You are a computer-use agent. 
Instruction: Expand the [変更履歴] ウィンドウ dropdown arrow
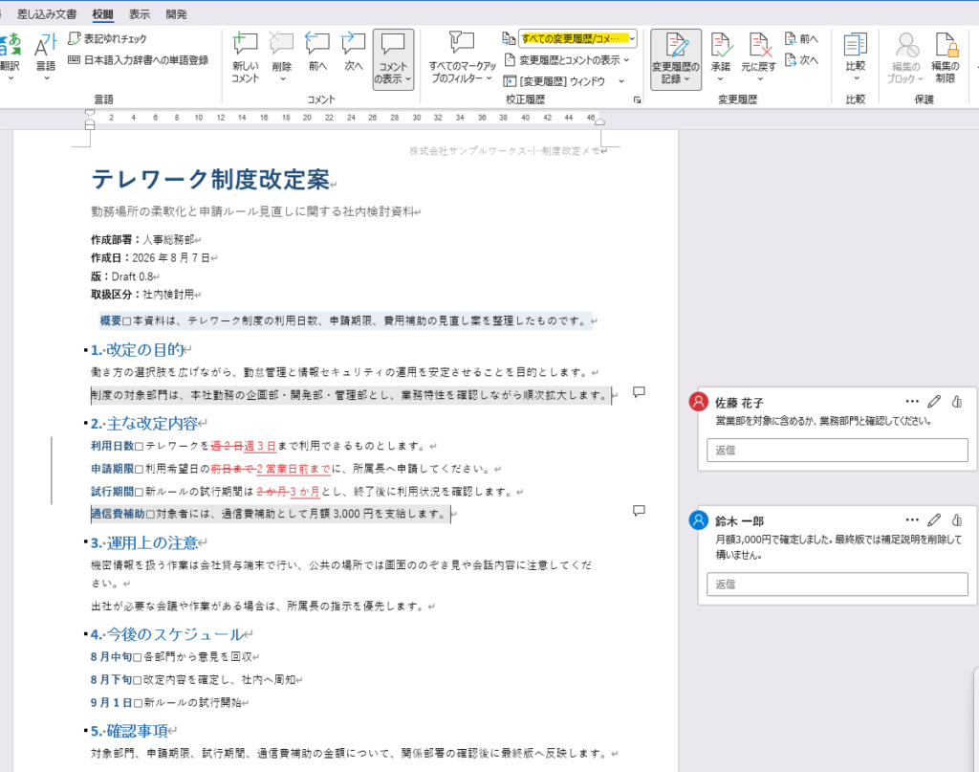click(621, 81)
